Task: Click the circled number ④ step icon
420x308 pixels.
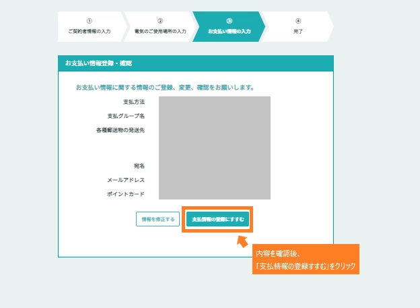Action: [297, 21]
